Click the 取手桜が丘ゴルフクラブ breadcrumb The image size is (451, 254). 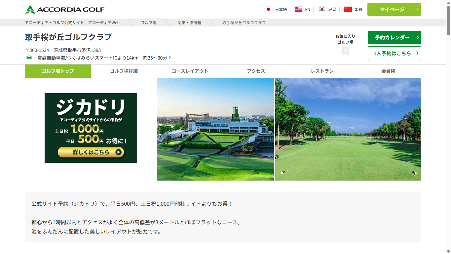pyautogui.click(x=244, y=22)
